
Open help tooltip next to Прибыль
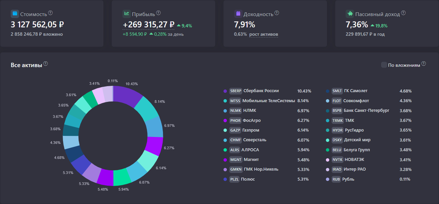click(x=158, y=13)
